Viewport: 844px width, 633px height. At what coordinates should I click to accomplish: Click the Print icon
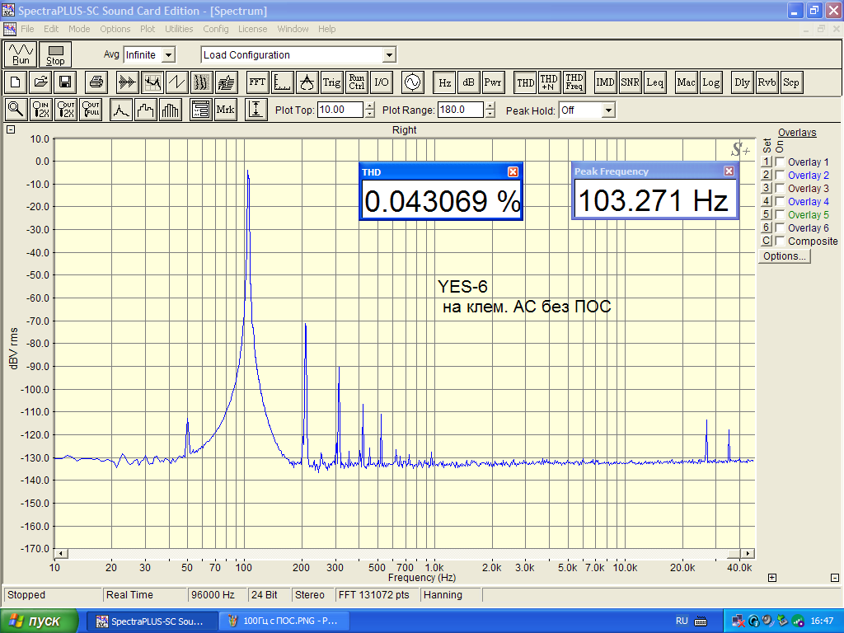tap(96, 82)
